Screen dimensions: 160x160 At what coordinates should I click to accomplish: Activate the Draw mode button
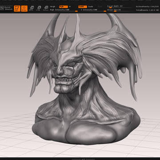[x=24, y=8]
